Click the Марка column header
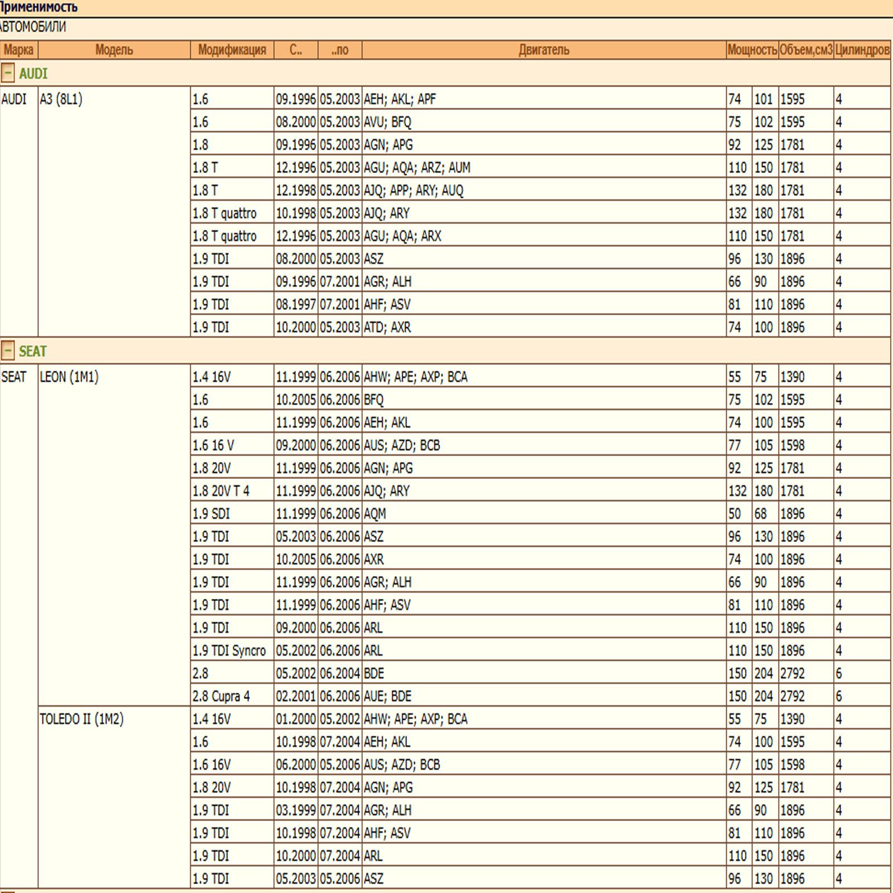This screenshot has height=893, width=893. [x=18, y=50]
